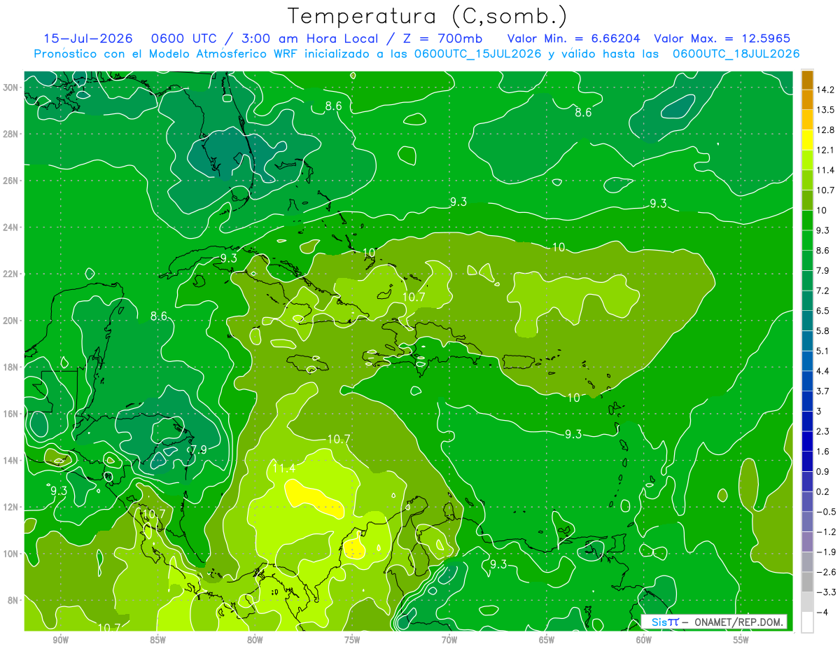840x649 pixels.
Task: Click the "14.2" label on the color legend
Action: pyautogui.click(x=825, y=90)
